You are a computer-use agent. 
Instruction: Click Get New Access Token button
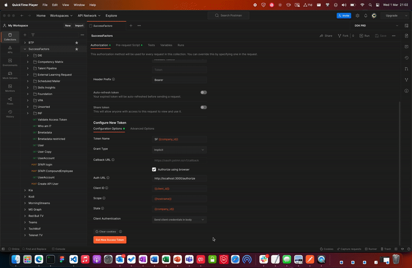pos(110,240)
